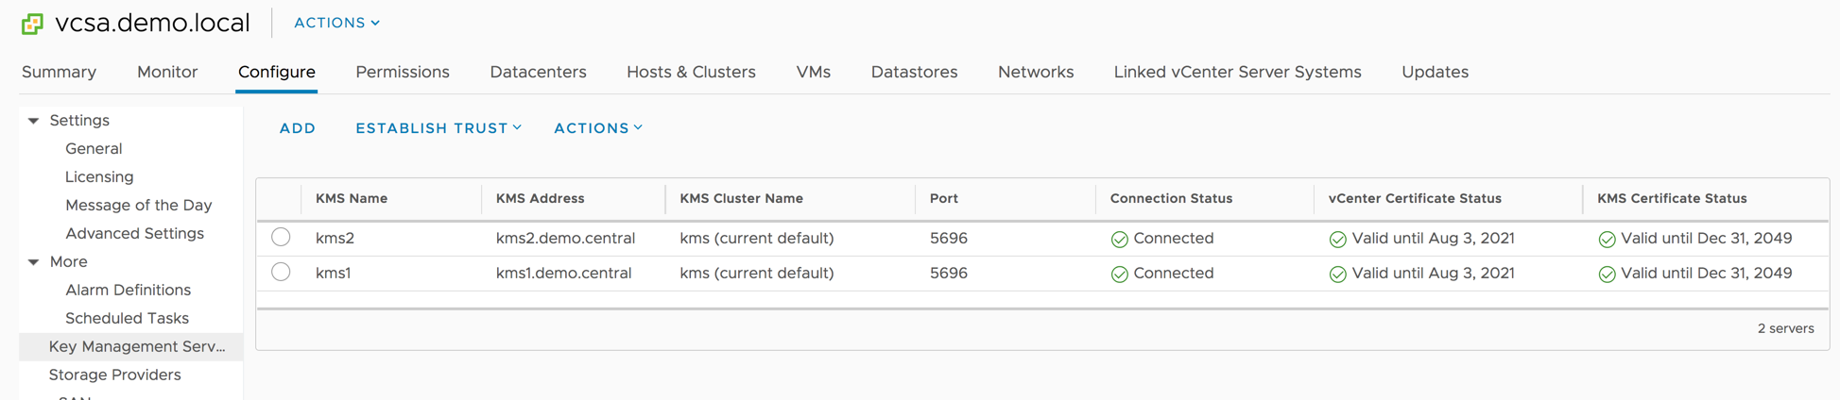Open Storage Providers
1840x400 pixels.
click(114, 375)
